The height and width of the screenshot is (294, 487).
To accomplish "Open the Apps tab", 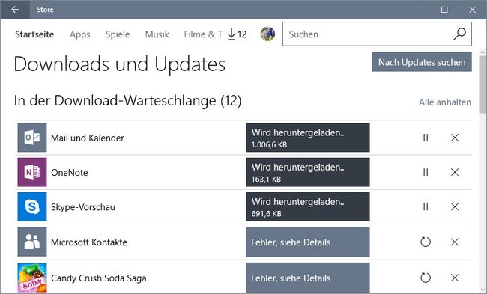I will [x=80, y=34].
